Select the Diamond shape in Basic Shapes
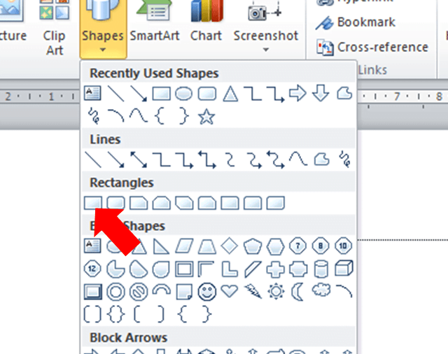 (x=228, y=246)
